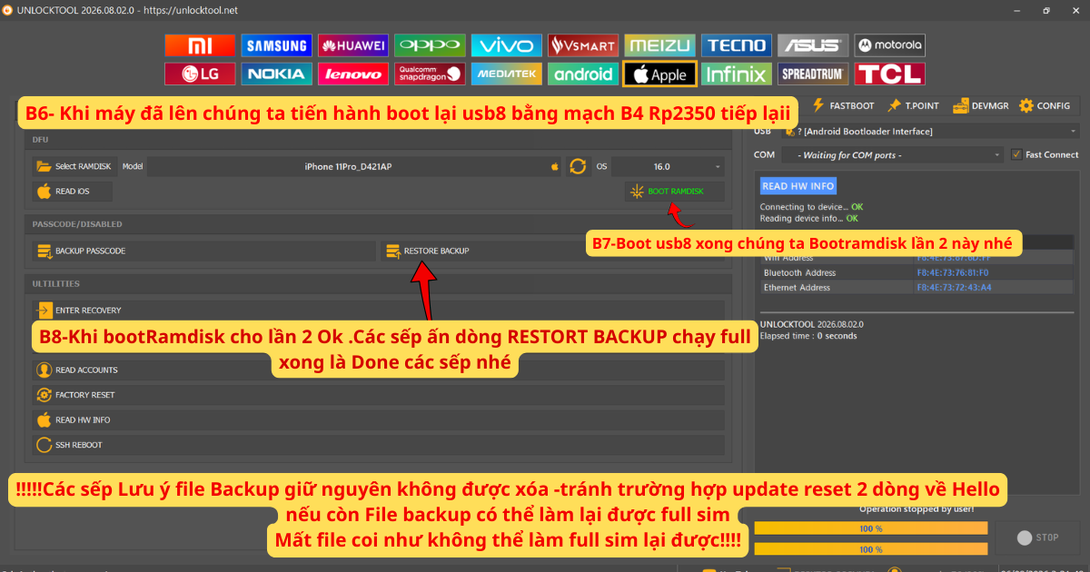The height and width of the screenshot is (572, 1090).
Task: Click the BACKUP PASSCODE button
Action: tap(203, 251)
